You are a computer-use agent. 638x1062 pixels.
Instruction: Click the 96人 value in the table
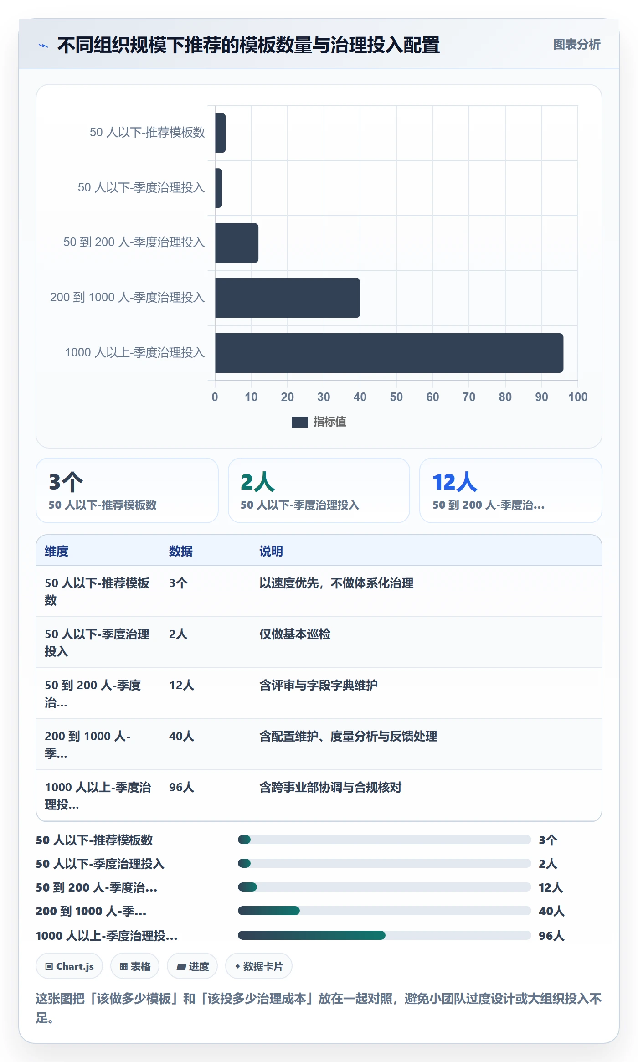[181, 787]
